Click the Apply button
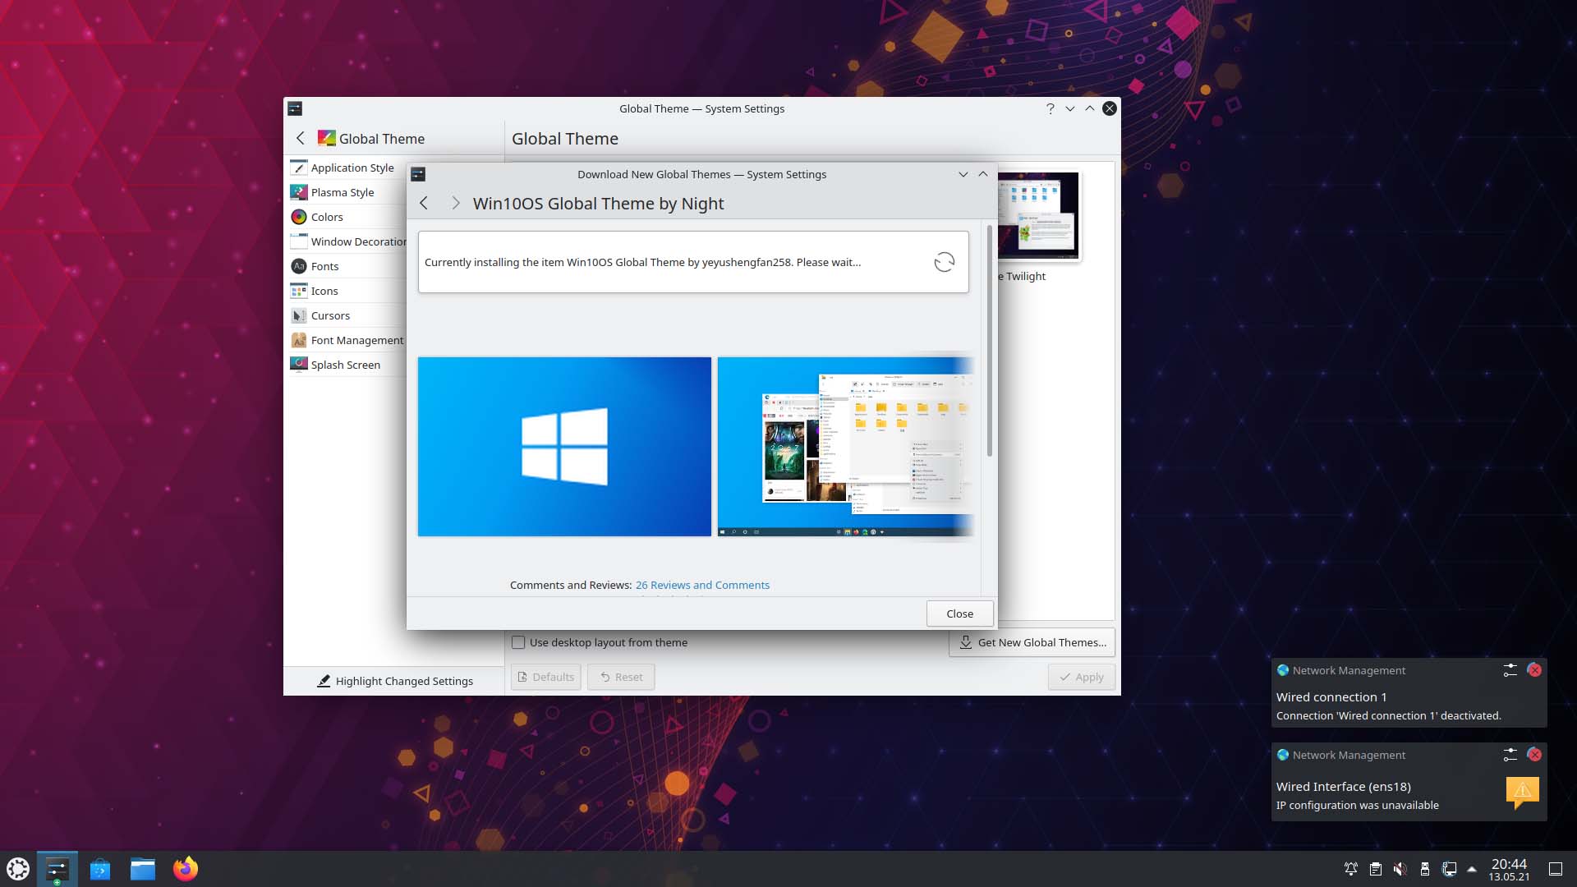The height and width of the screenshot is (887, 1577). (1081, 677)
